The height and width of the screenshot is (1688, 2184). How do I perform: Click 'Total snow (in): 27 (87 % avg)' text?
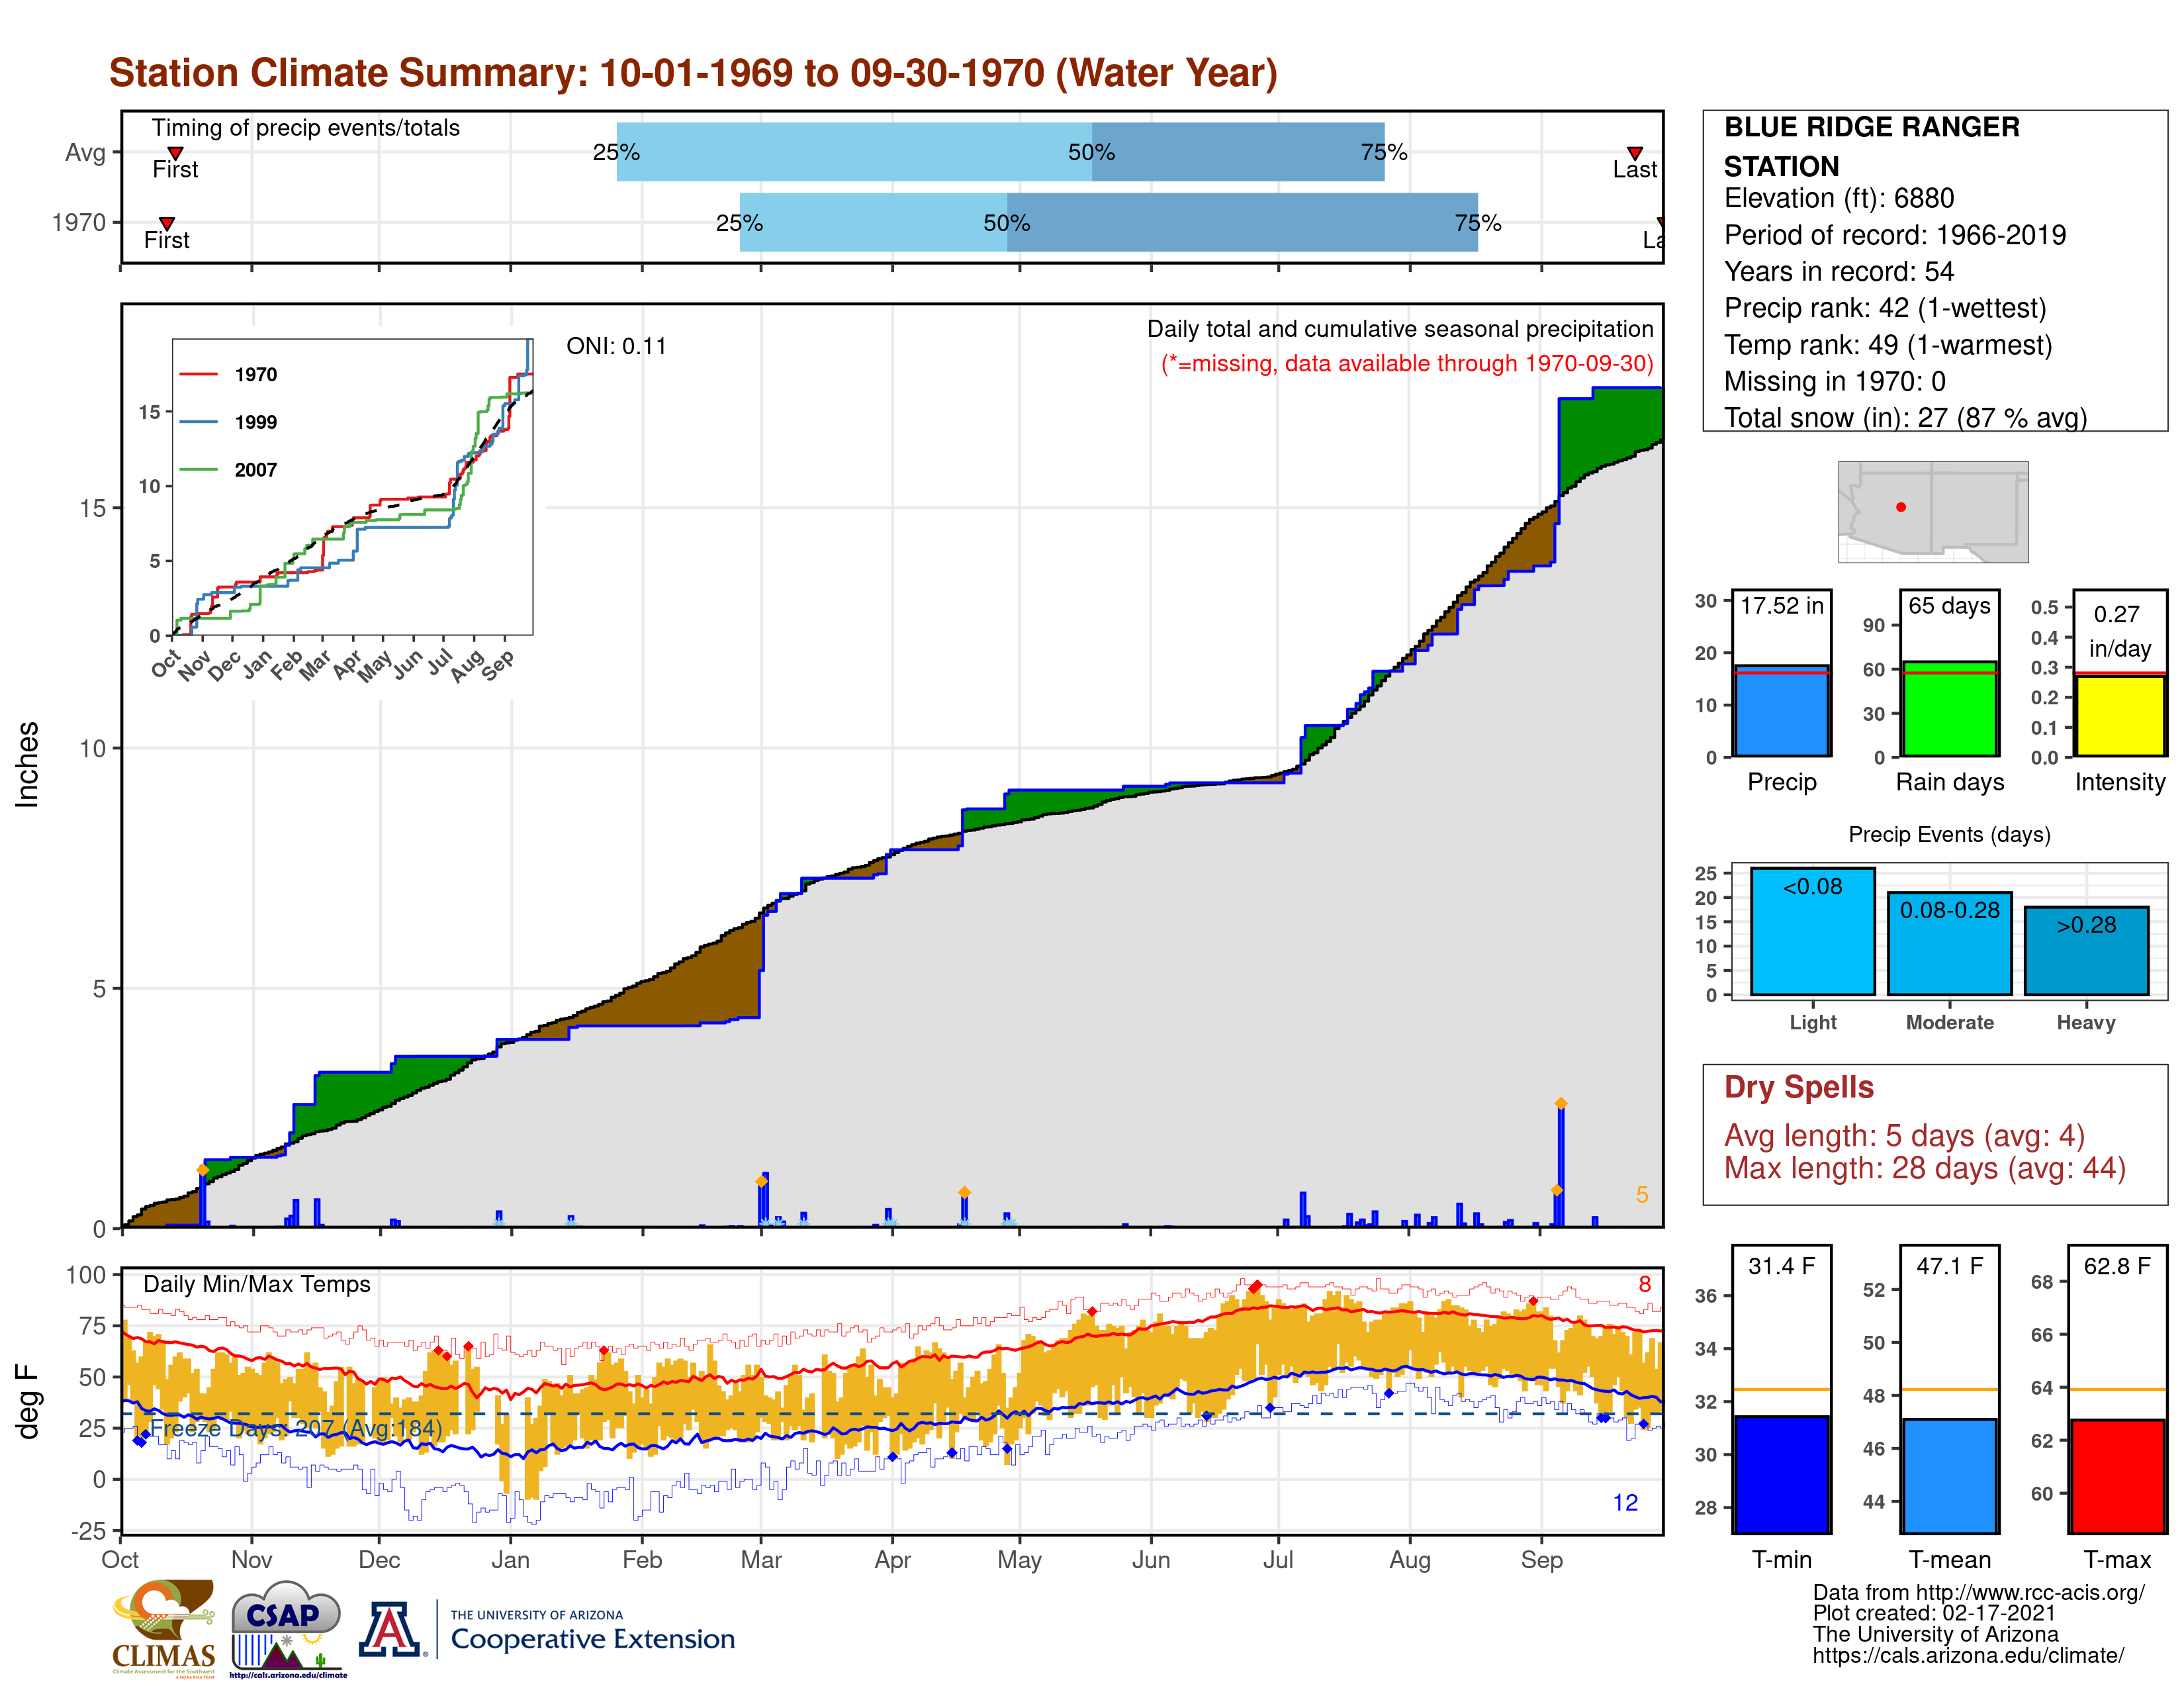click(x=1905, y=417)
